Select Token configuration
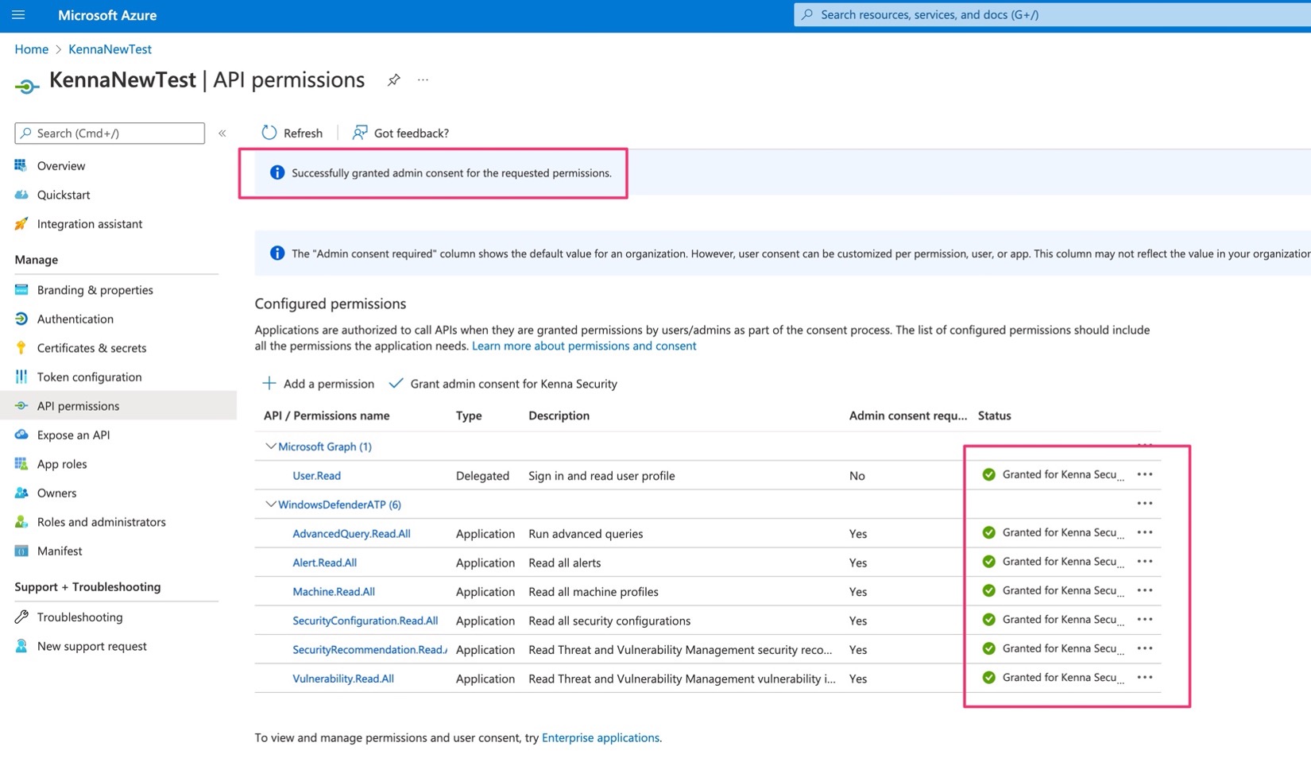The image size is (1311, 762). pos(89,377)
